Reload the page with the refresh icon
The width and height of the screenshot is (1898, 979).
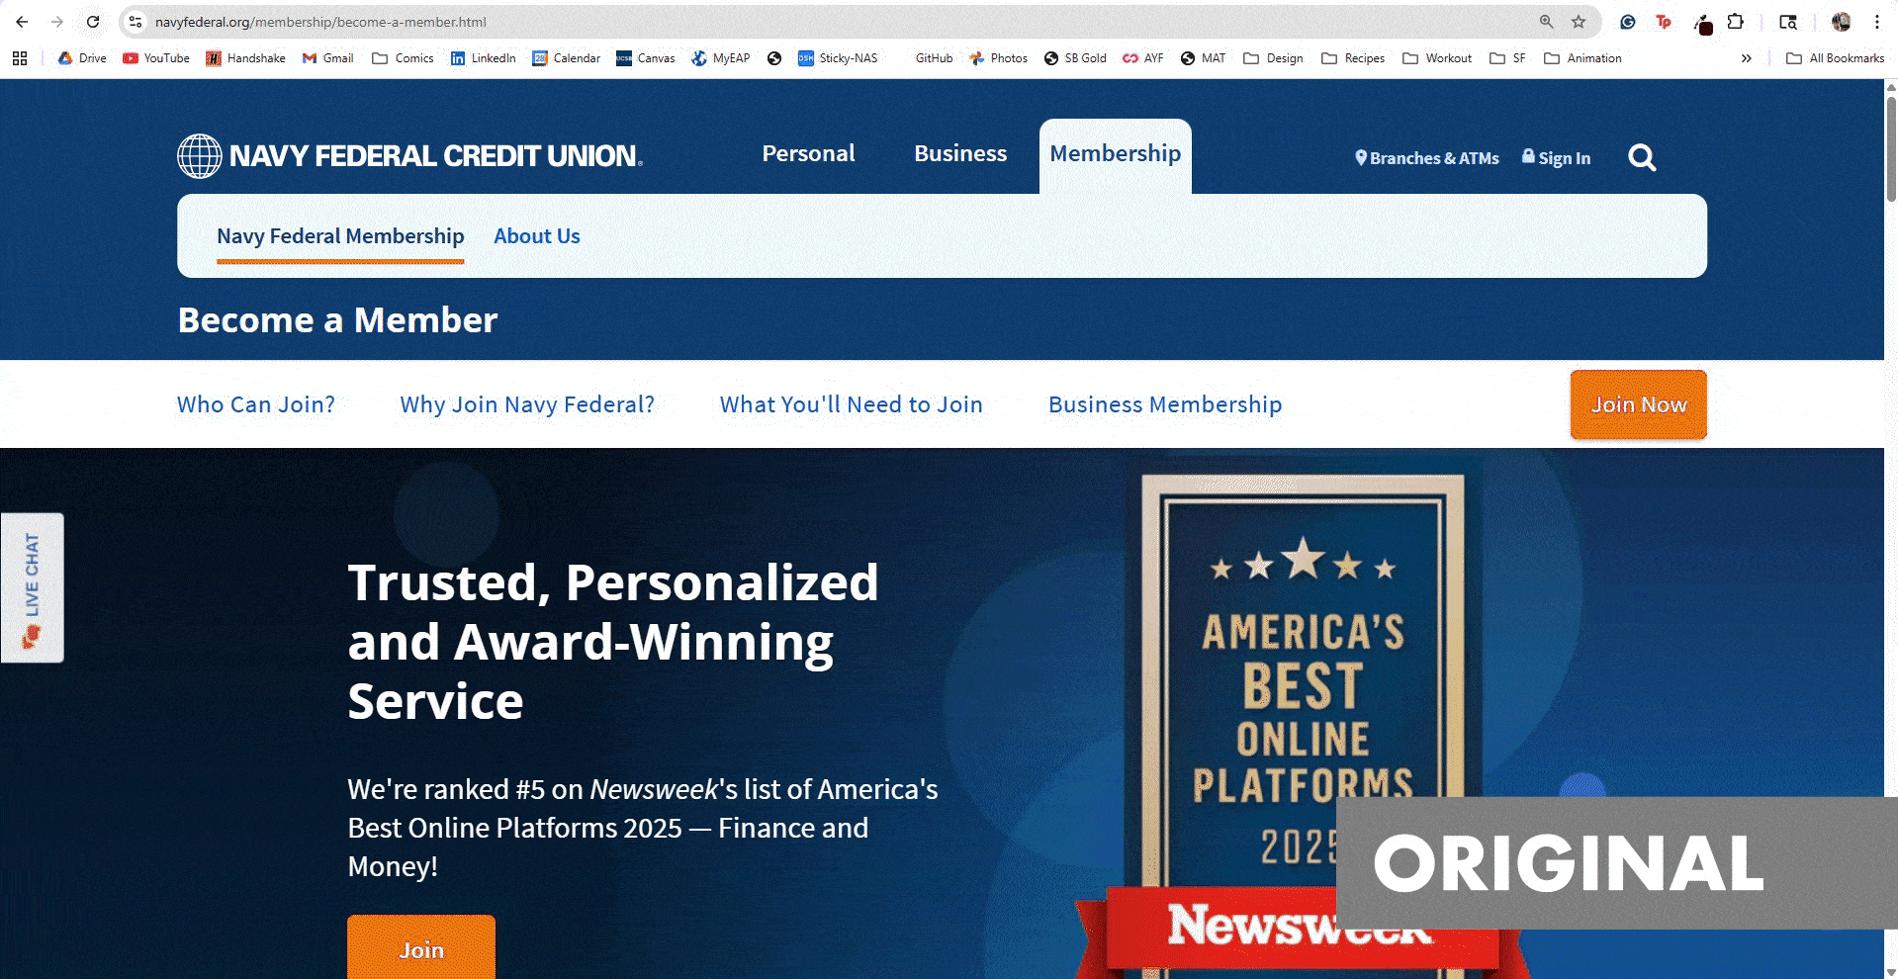(93, 22)
